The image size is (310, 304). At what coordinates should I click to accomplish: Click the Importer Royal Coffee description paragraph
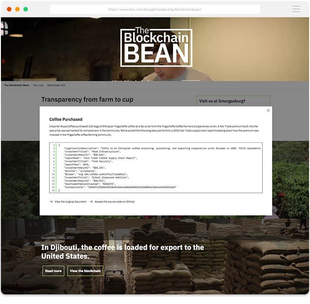tap(154, 130)
